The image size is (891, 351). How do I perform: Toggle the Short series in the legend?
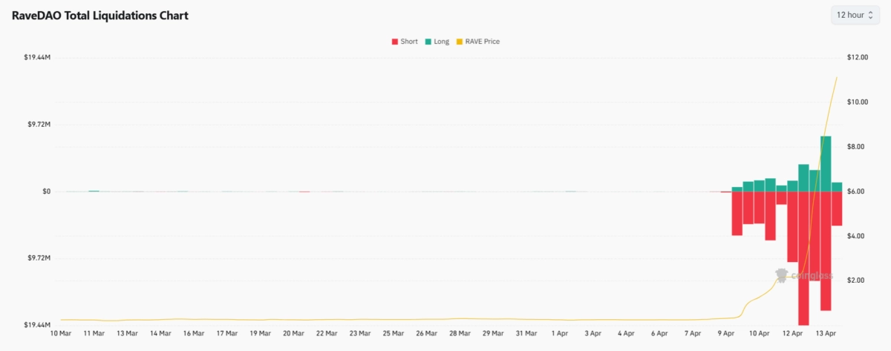pos(409,42)
